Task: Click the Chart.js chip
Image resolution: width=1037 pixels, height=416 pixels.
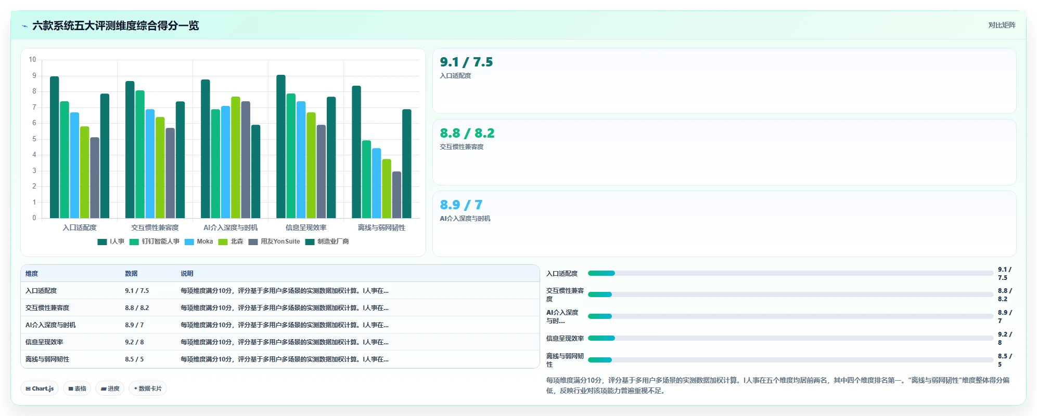Action: point(40,388)
